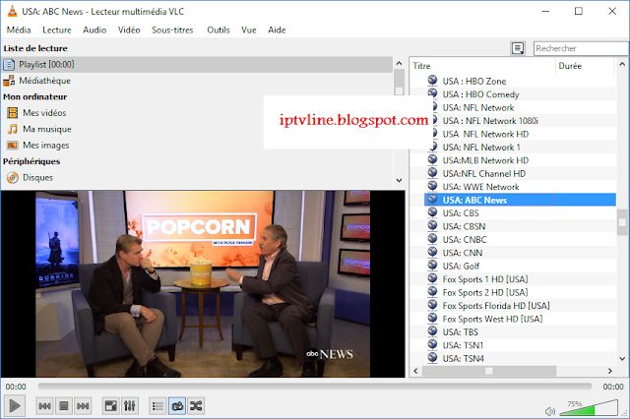The height and width of the screenshot is (419, 630).
Task: Click sidebar scroll up arrow
Action: click(399, 63)
